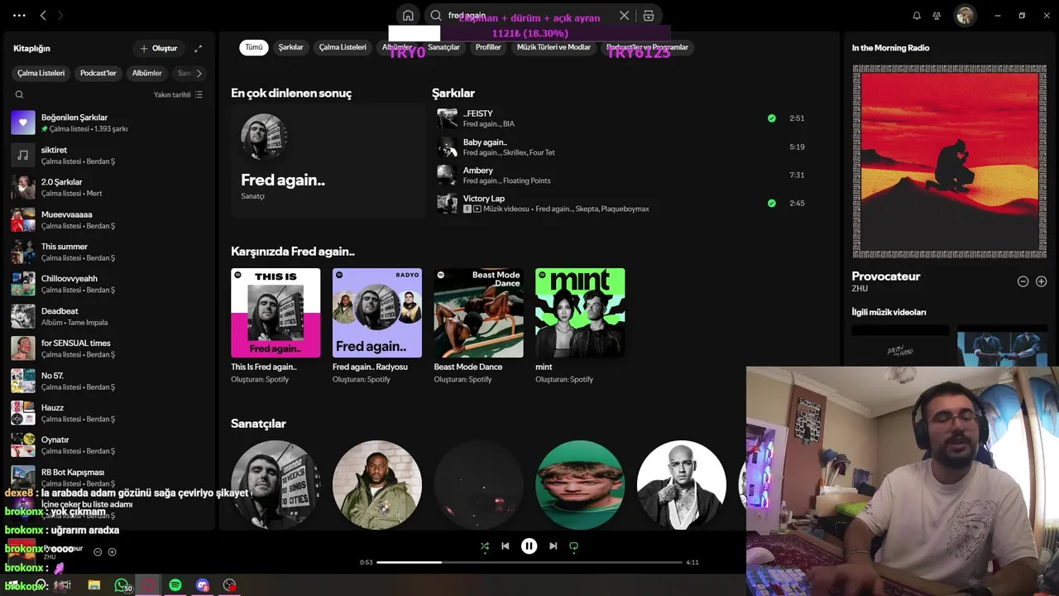
Task: Open the Hauzz playlist
Action: tap(110, 413)
